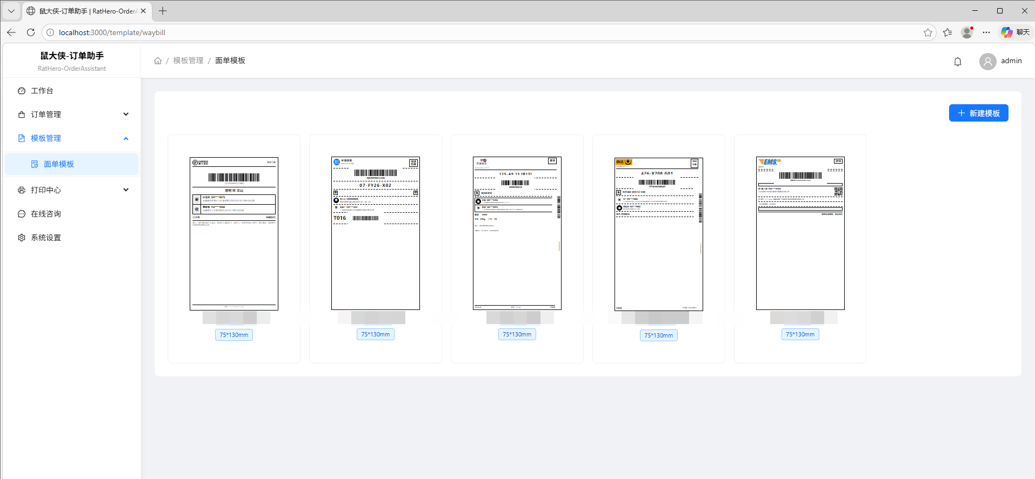Click the home icon in breadcrumb
The image size is (1035, 479).
(158, 60)
